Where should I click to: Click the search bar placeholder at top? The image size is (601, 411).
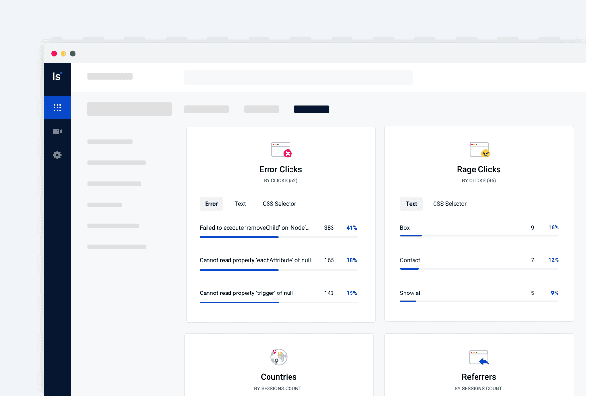pos(298,78)
